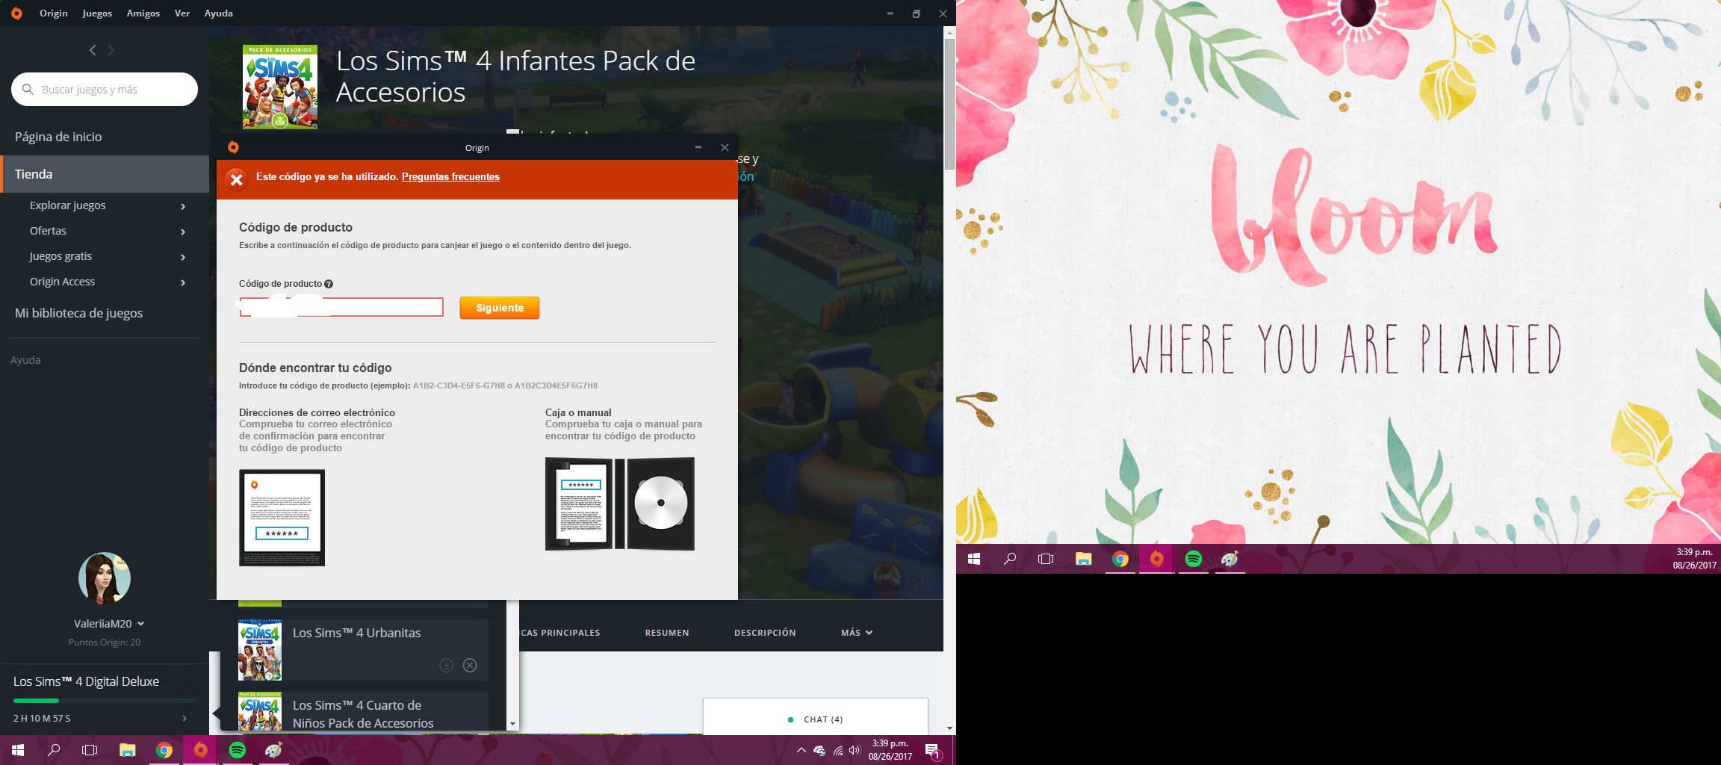Click the red error X icon in the dialog
The height and width of the screenshot is (765, 1721).
click(x=236, y=179)
